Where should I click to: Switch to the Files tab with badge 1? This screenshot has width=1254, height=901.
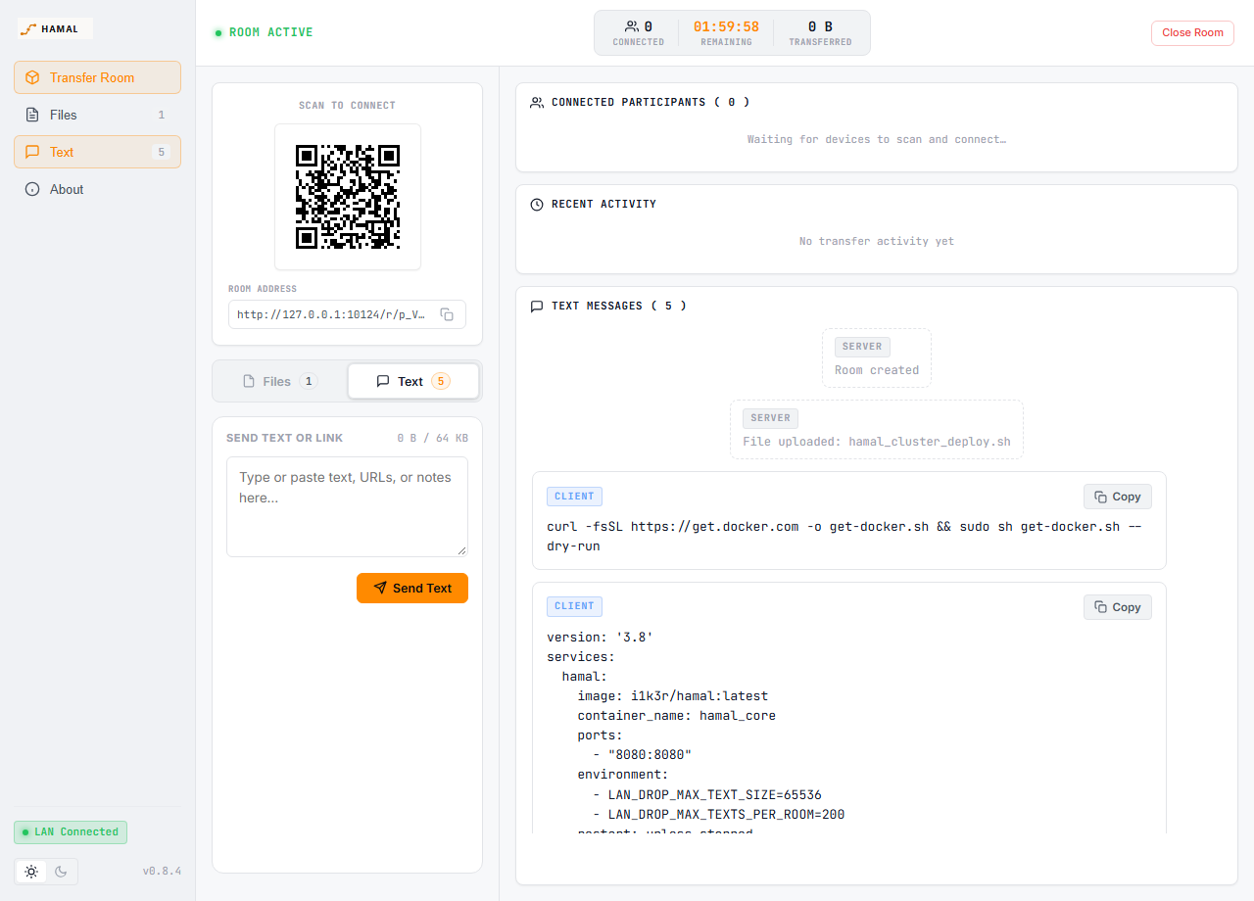280,381
